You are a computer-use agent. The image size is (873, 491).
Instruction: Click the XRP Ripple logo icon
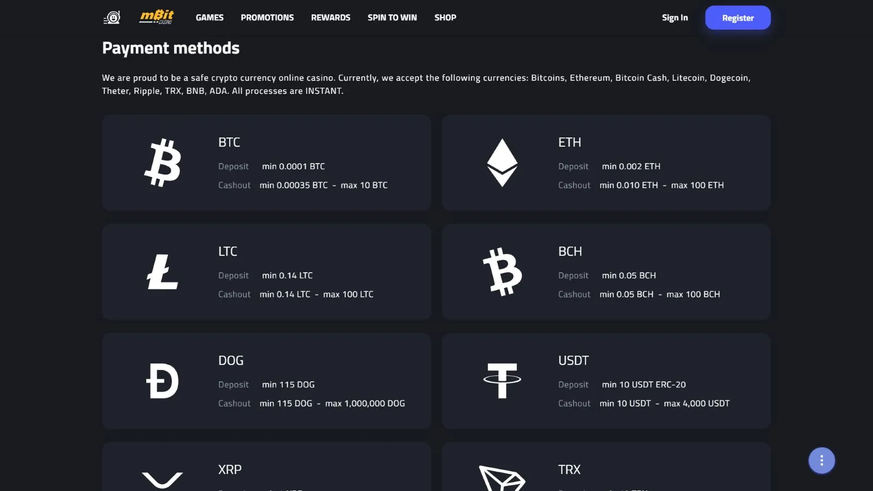[163, 480]
